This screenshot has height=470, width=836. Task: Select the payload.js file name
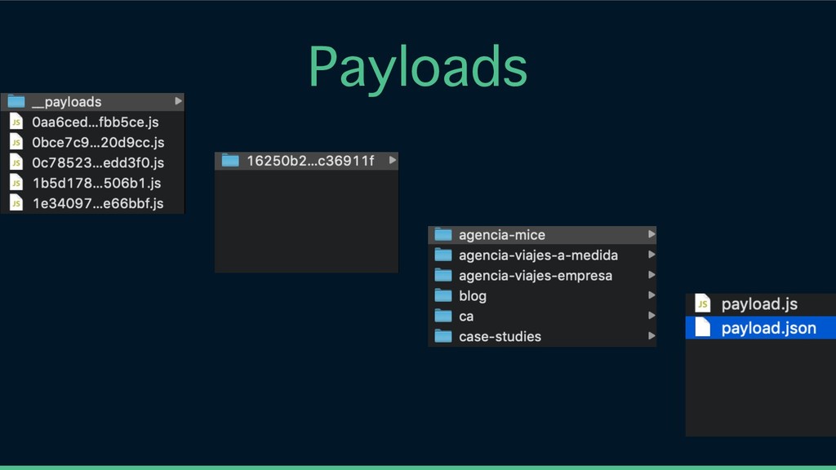pos(759,304)
